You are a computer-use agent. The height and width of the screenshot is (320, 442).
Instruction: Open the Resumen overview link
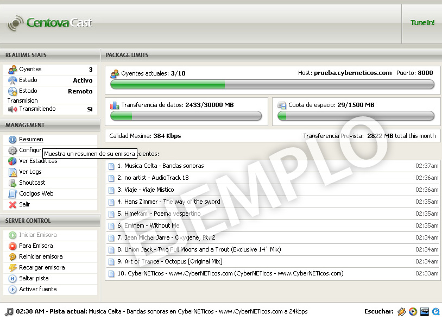point(31,139)
